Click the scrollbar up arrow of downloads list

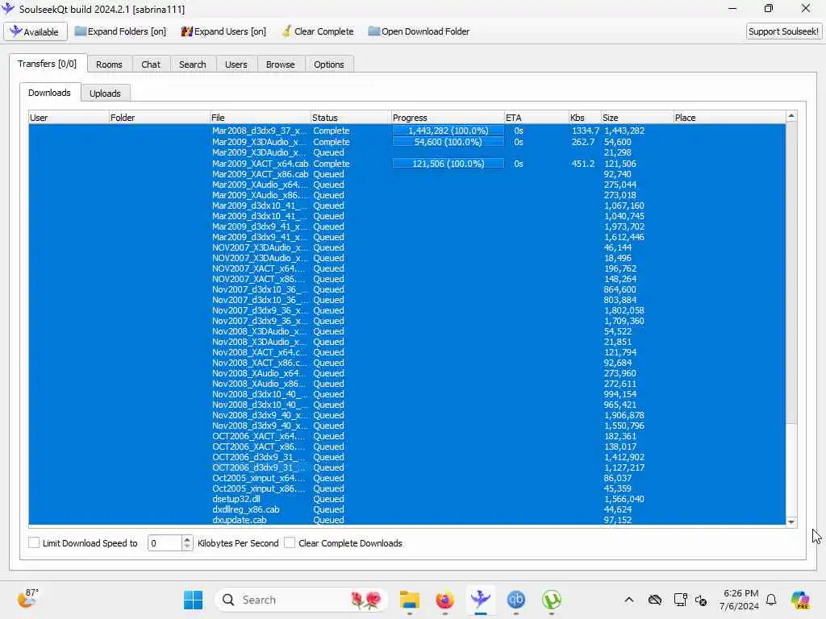(791, 116)
